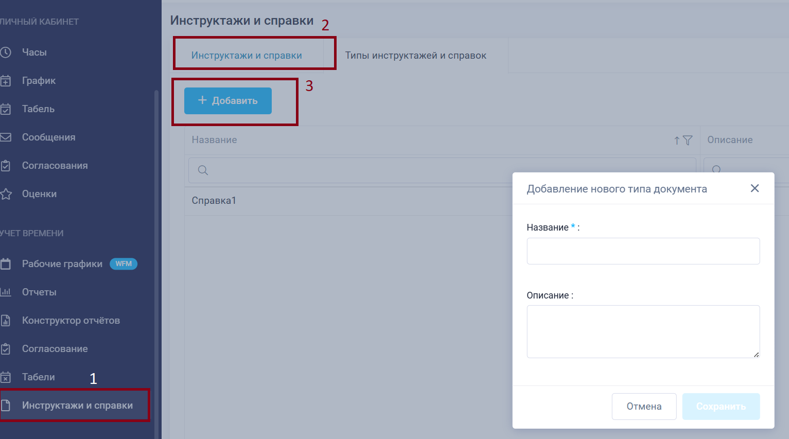The height and width of the screenshot is (439, 789).
Task: Click the sort arrow in Название column header
Action: 677,141
